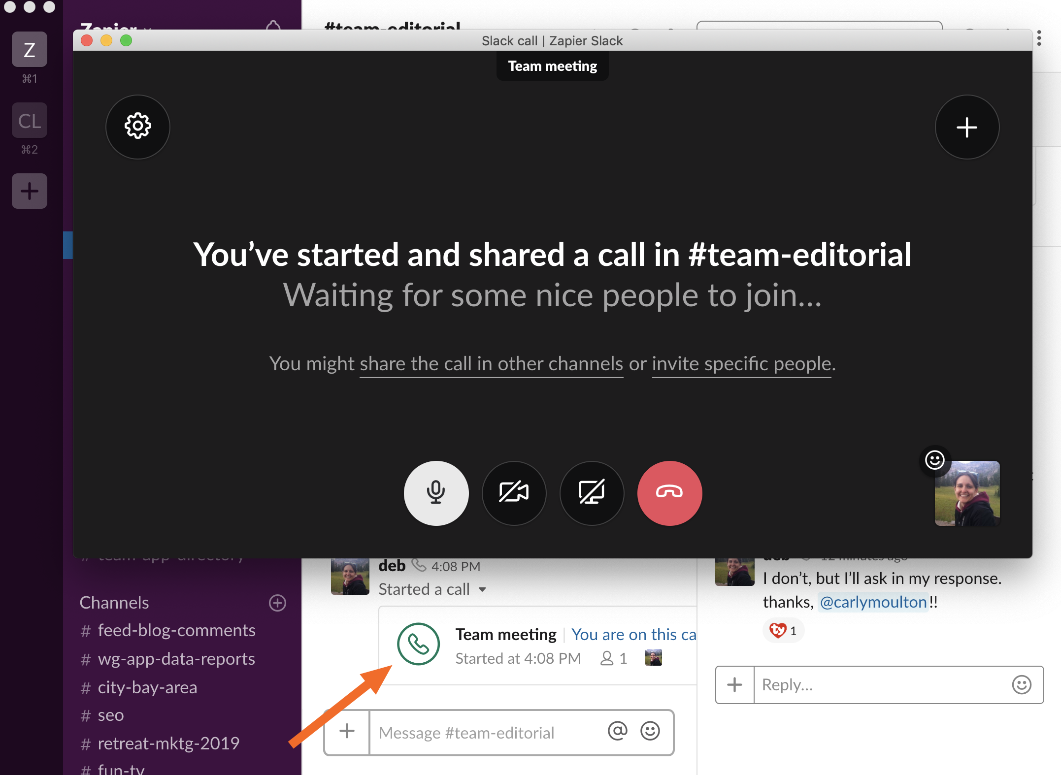Open emoji reactions in the call window
1061x775 pixels.
(x=934, y=460)
